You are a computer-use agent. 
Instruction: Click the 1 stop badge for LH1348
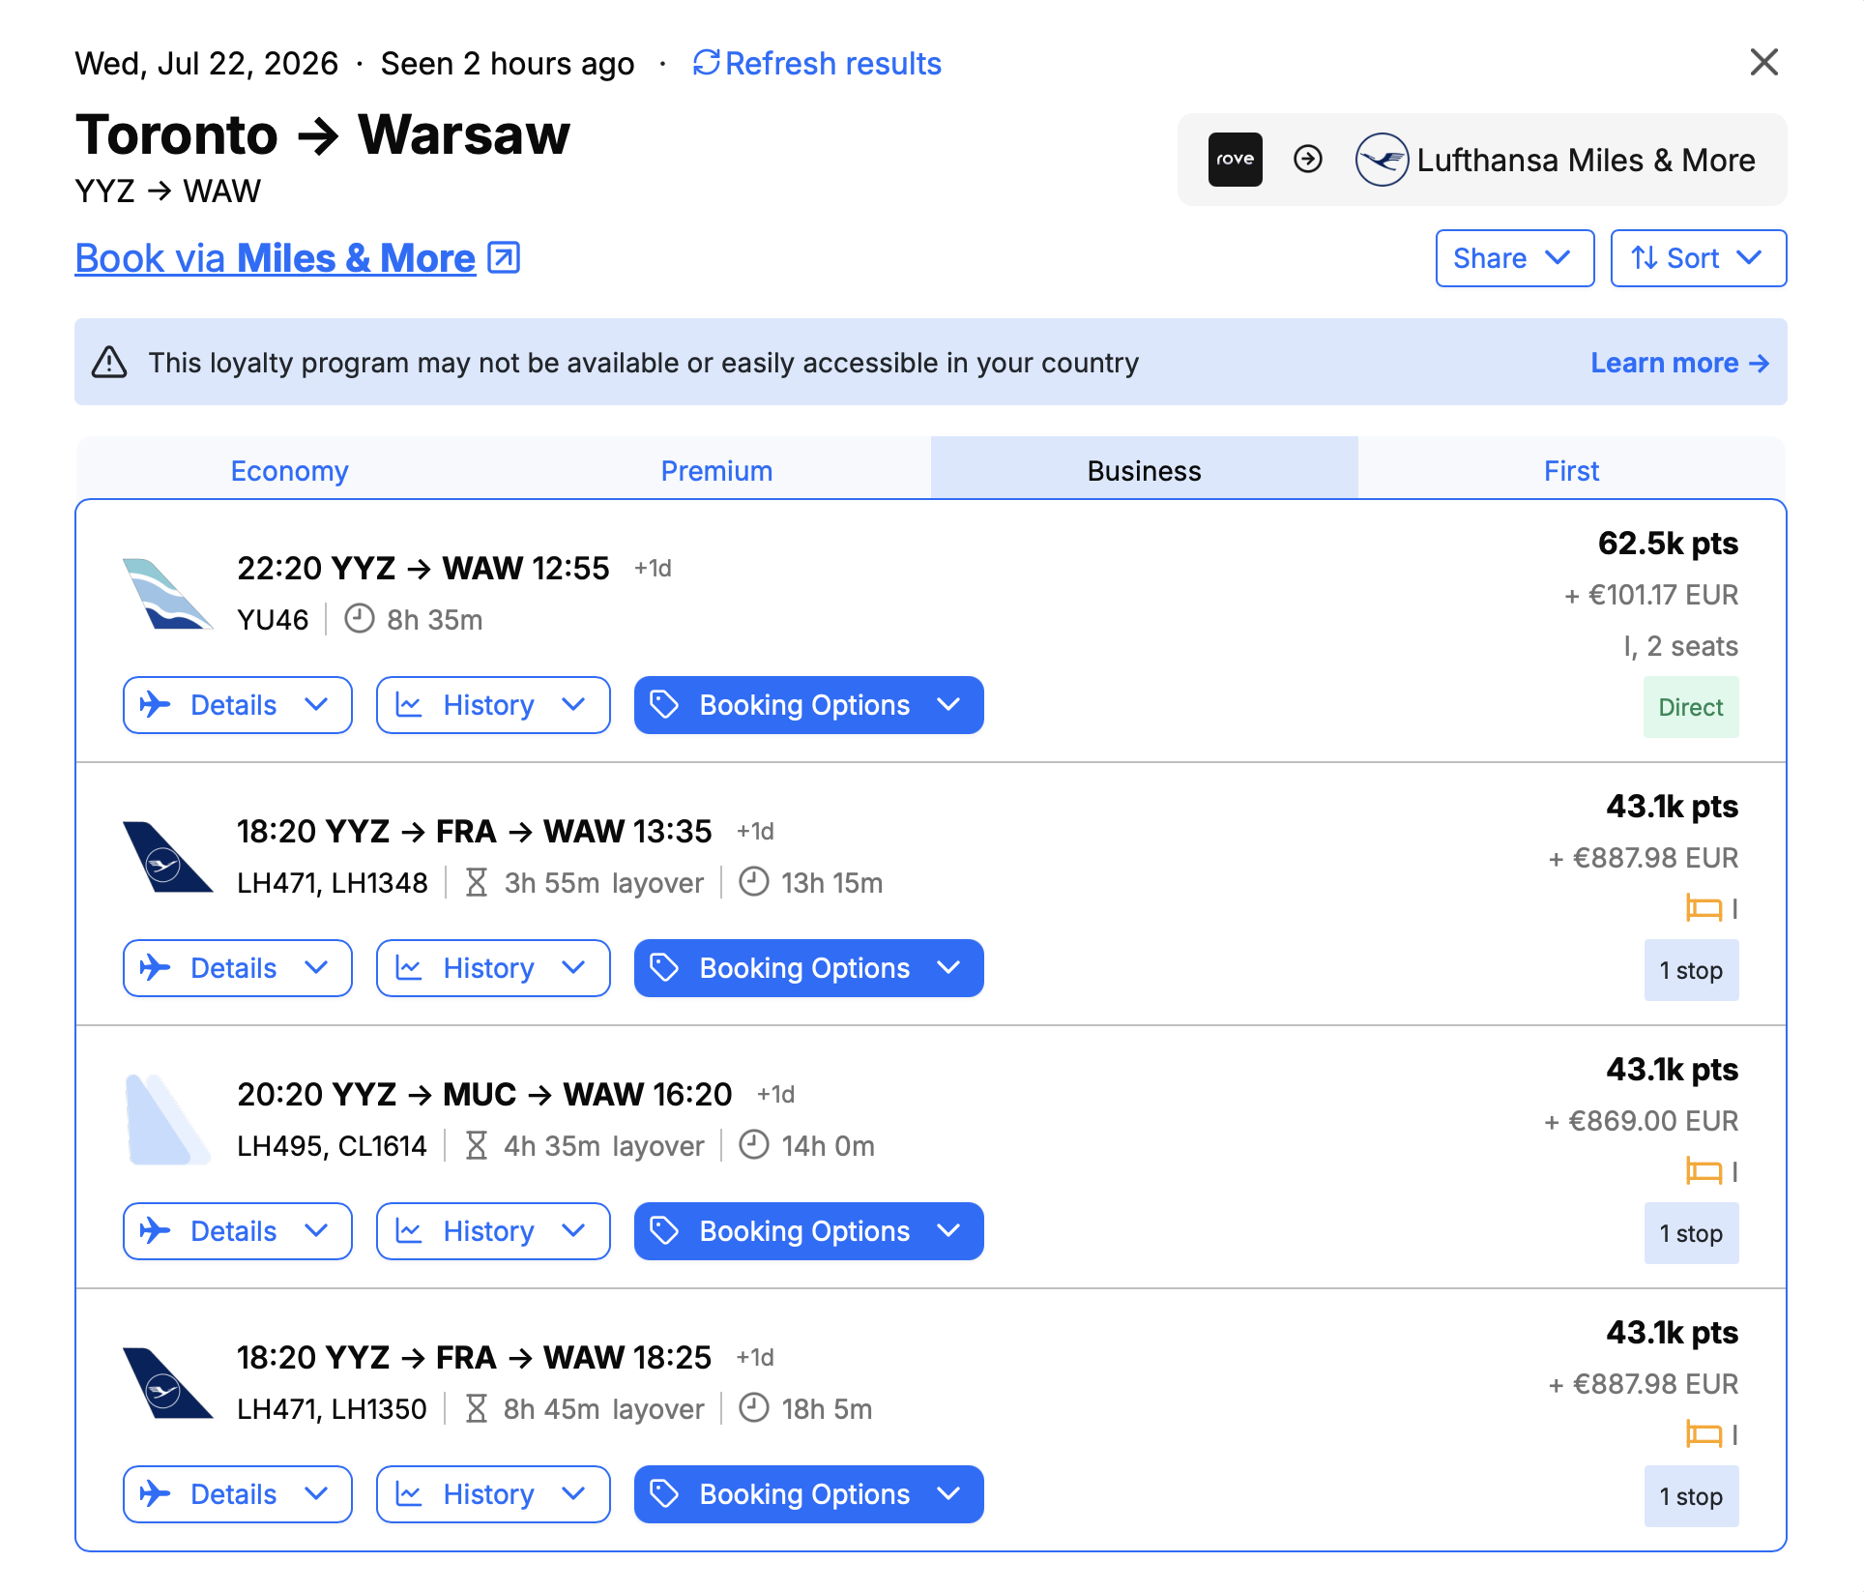pyautogui.click(x=1691, y=970)
